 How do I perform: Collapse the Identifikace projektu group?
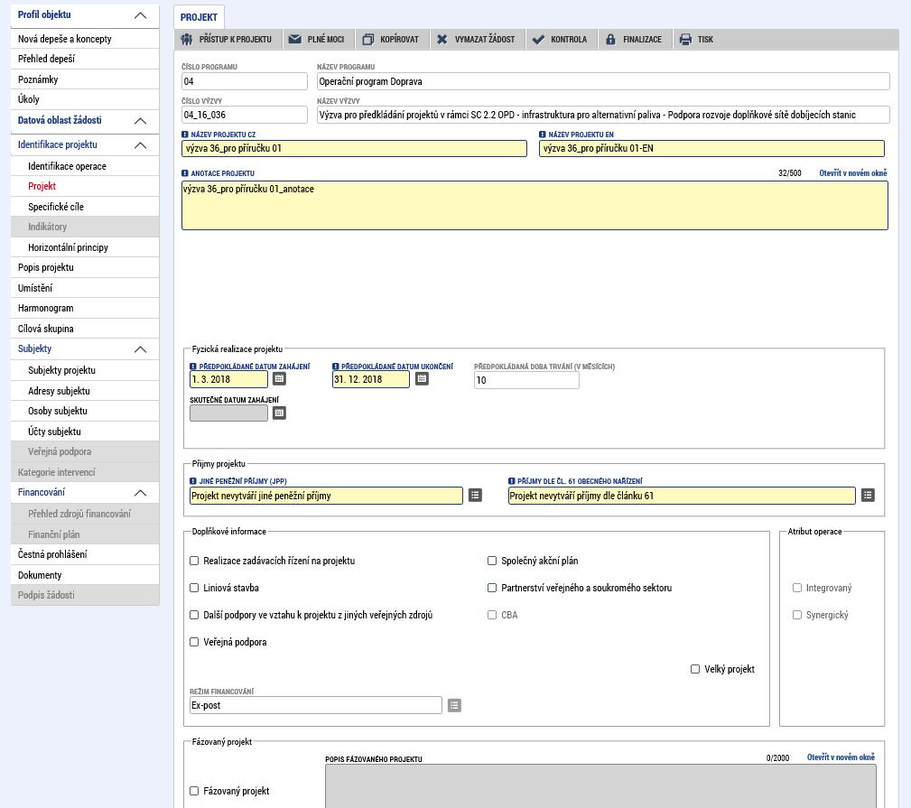(140, 145)
